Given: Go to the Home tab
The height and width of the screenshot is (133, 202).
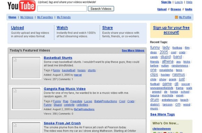Looking at the screenshot, I should pyautogui.click(x=12, y=17).
